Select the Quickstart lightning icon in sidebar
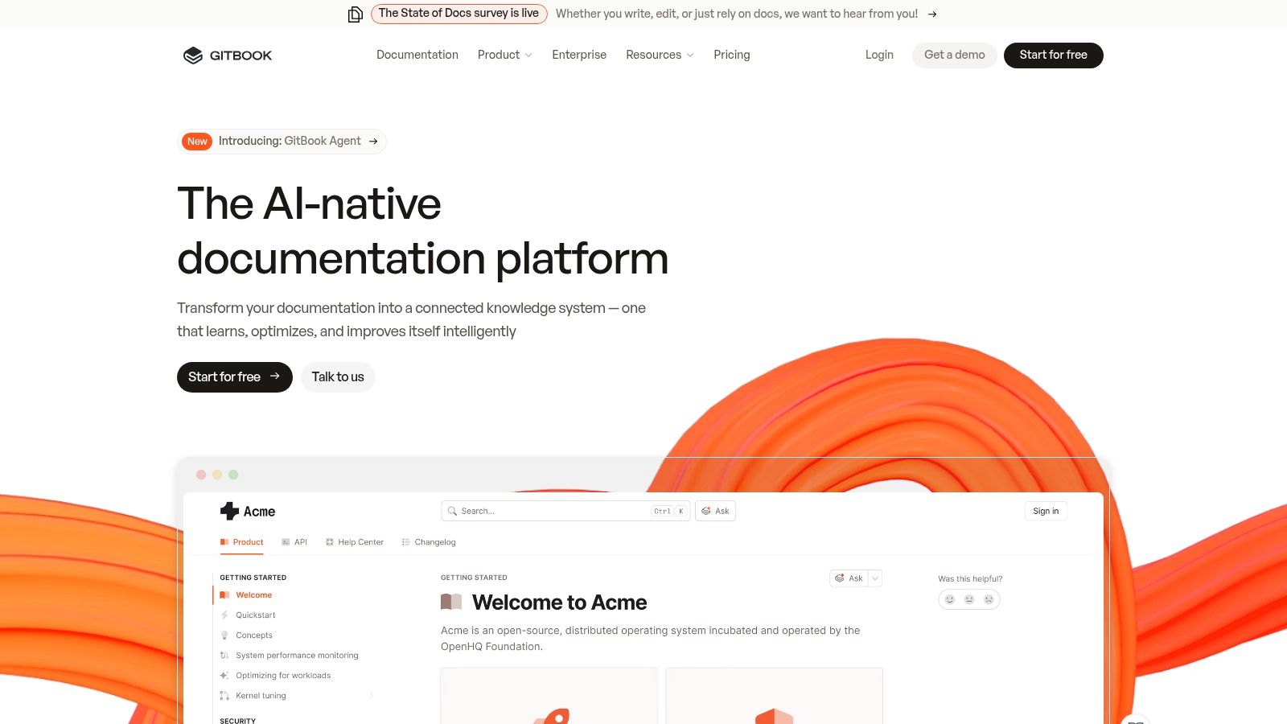The image size is (1287, 724). 224,615
